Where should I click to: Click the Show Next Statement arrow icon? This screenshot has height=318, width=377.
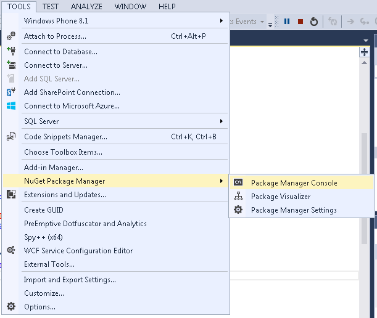pos(350,22)
